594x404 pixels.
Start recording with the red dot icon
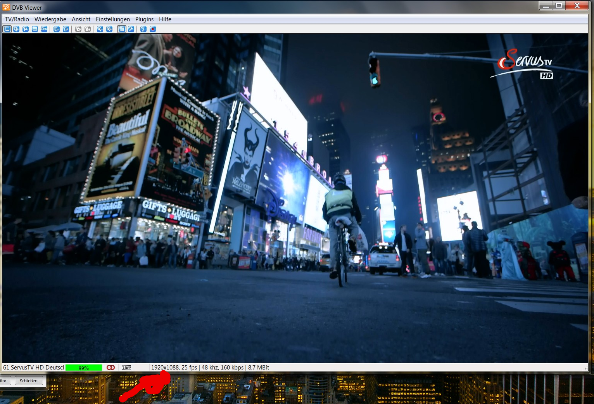tap(153, 29)
